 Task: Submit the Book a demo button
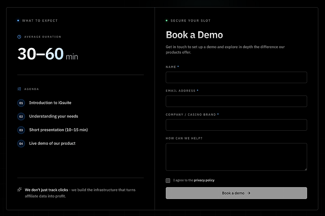pyautogui.click(x=236, y=193)
